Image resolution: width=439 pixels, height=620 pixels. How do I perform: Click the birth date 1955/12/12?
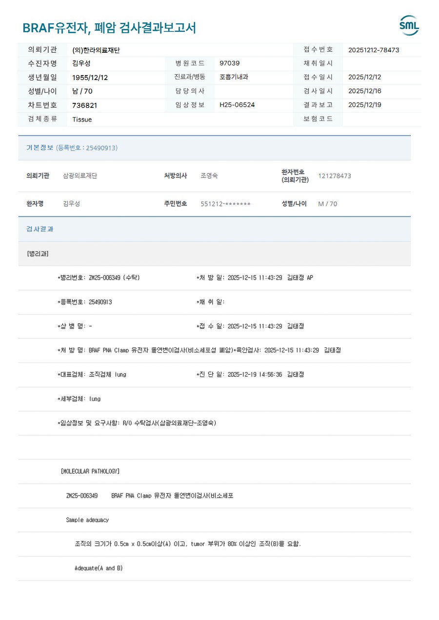[90, 78]
